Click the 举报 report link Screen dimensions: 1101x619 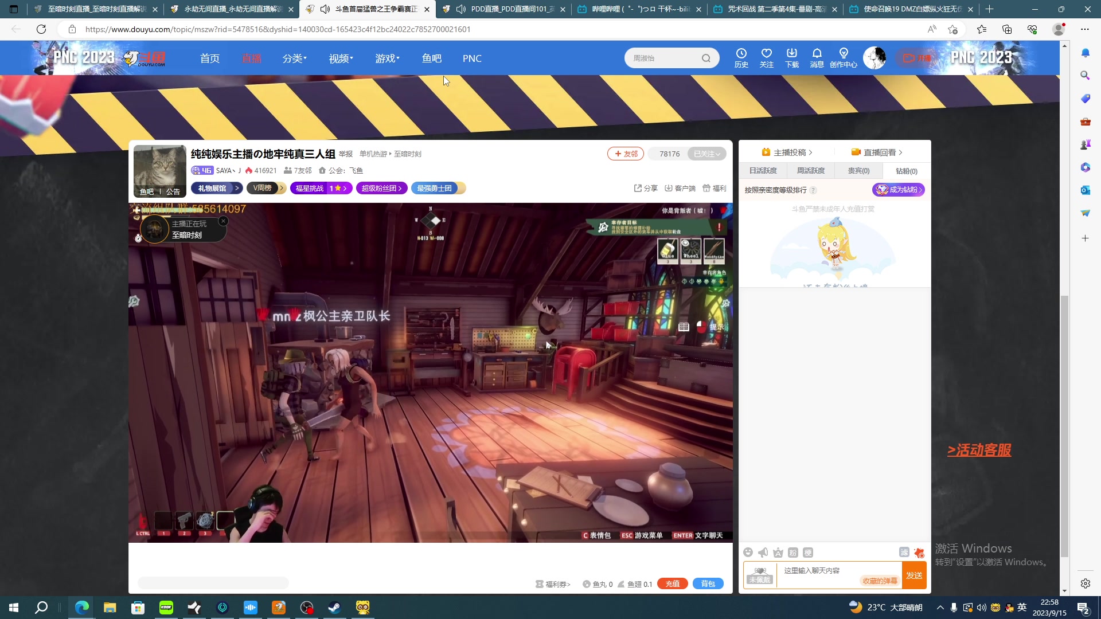(346, 154)
